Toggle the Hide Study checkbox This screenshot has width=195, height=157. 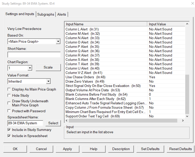10,95
